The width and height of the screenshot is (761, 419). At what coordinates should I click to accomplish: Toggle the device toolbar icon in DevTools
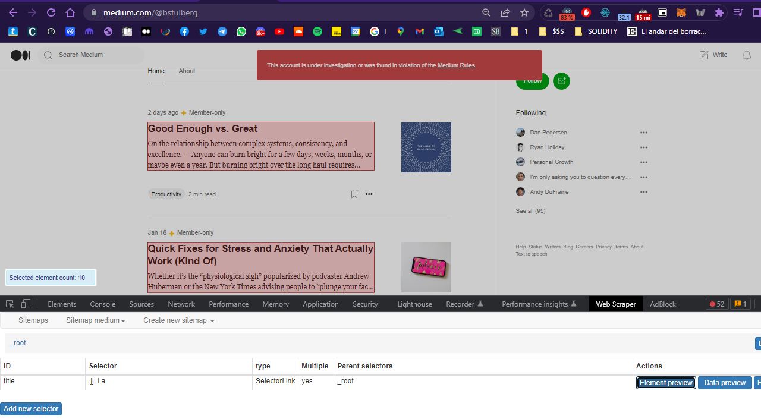point(26,304)
